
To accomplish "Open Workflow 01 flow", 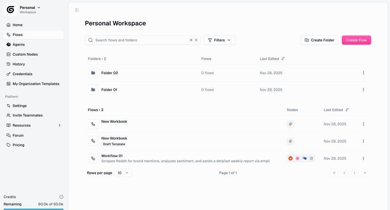I will pos(112,156).
